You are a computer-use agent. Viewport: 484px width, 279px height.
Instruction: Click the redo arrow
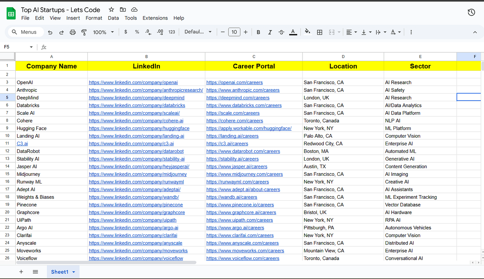click(61, 32)
